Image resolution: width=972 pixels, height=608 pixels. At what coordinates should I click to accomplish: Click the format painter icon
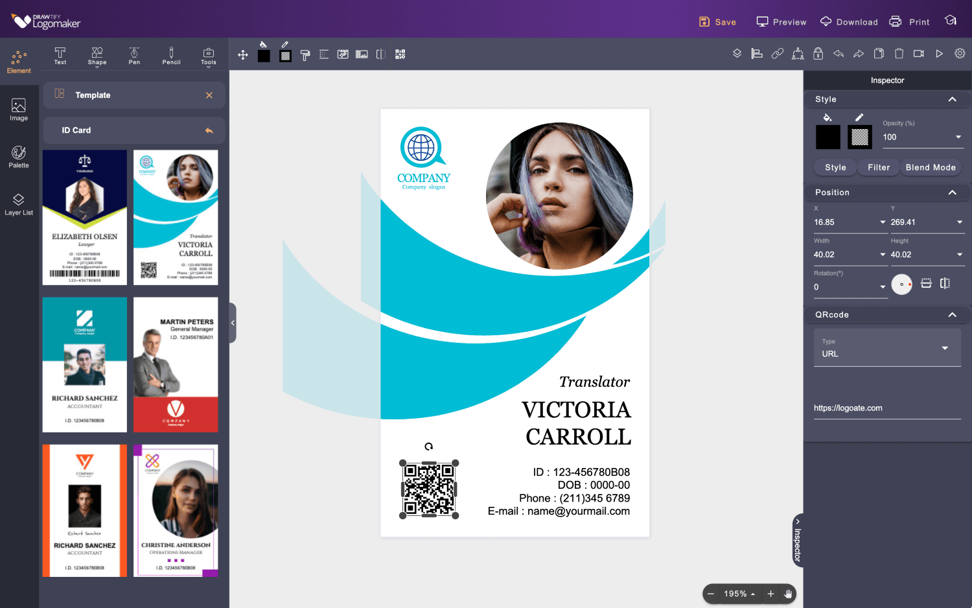click(x=305, y=55)
